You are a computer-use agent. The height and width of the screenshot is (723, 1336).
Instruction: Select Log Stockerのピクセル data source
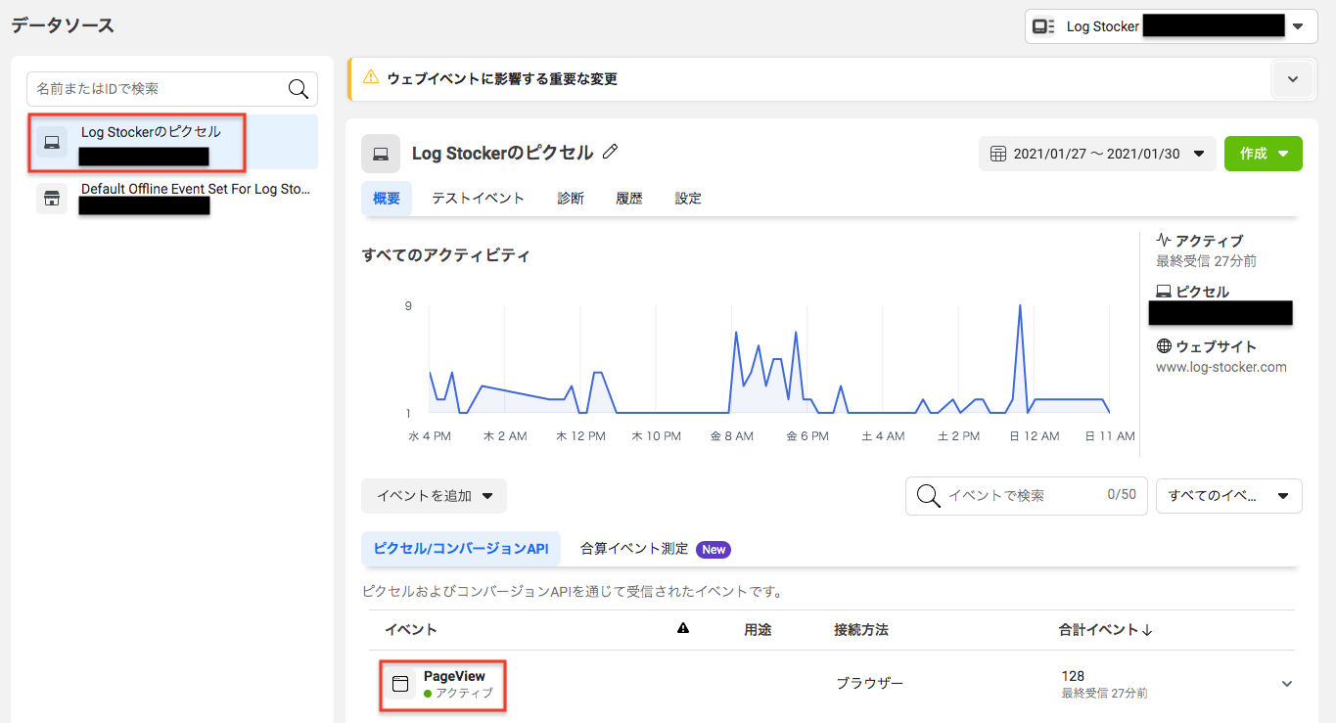172,142
